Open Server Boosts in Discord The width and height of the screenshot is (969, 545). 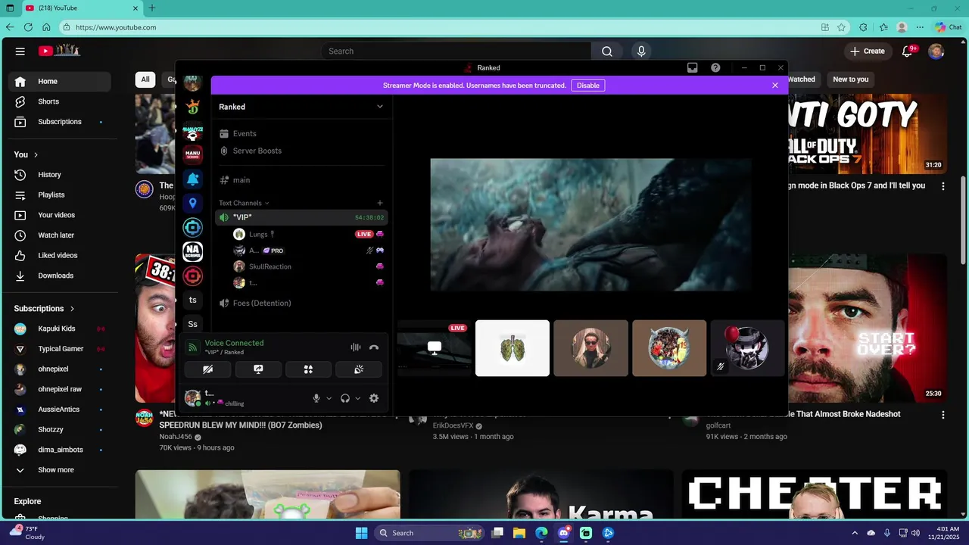pos(257,151)
